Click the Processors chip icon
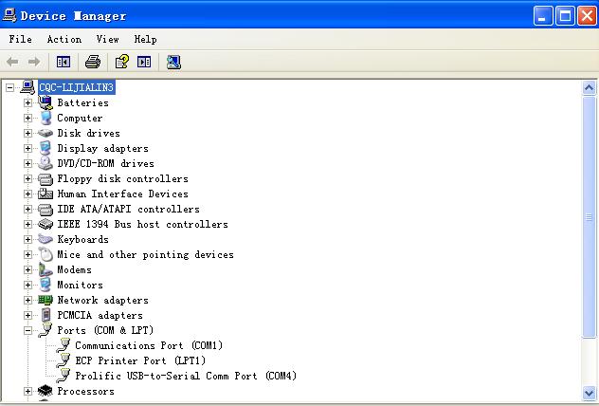 [x=45, y=391]
